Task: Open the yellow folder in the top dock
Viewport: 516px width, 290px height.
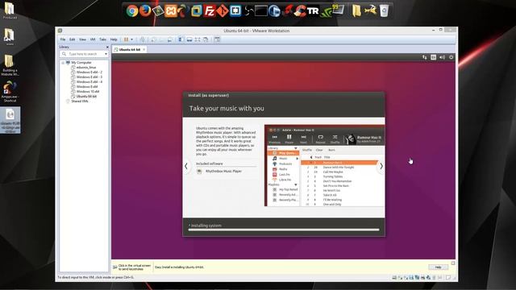Action: tap(356, 10)
